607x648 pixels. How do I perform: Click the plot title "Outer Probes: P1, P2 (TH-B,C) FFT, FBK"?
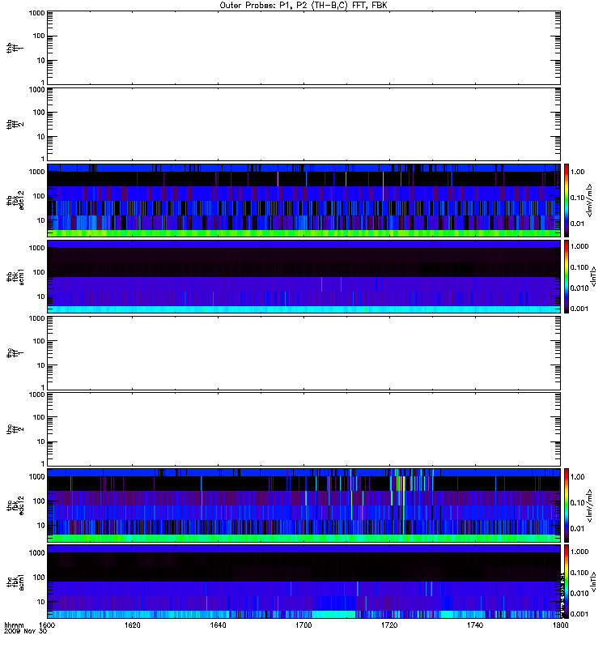coord(303,6)
